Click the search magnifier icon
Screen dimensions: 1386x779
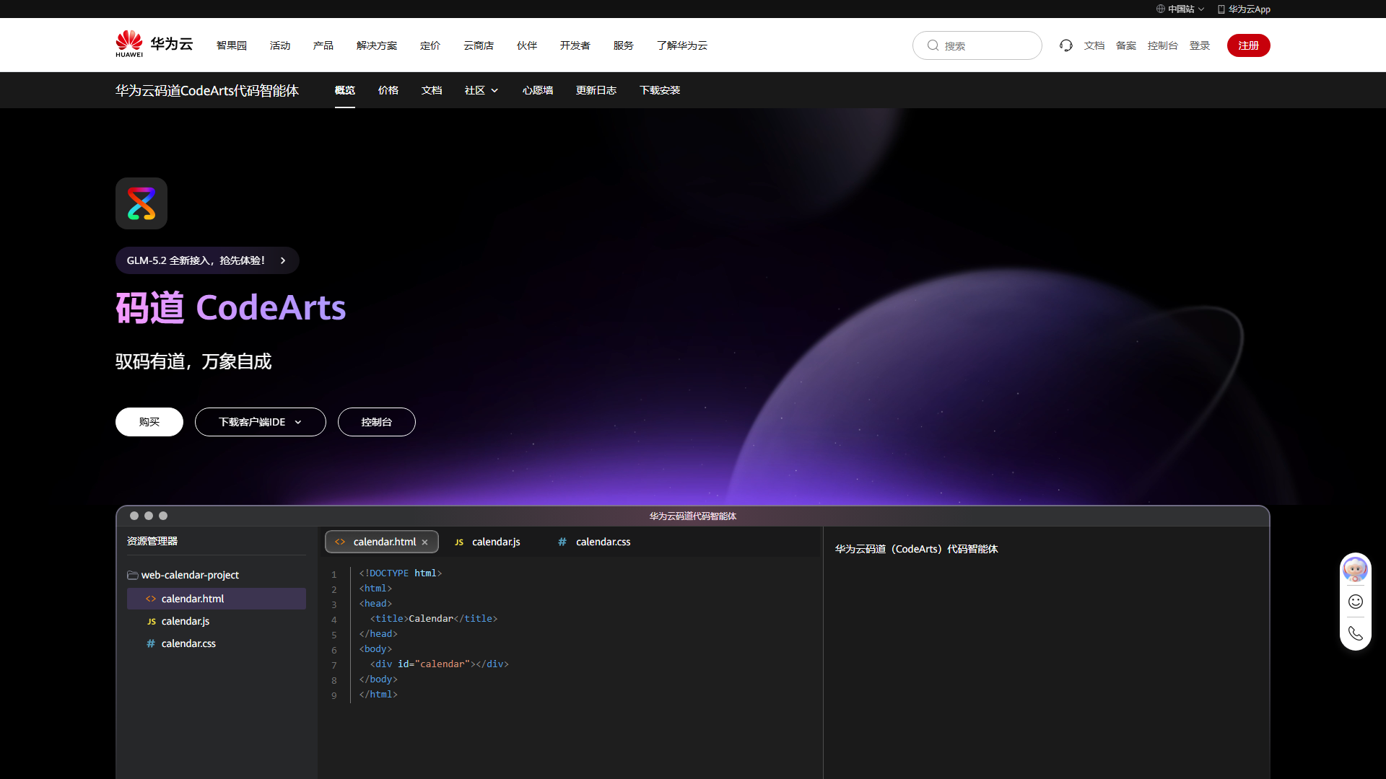pyautogui.click(x=933, y=45)
